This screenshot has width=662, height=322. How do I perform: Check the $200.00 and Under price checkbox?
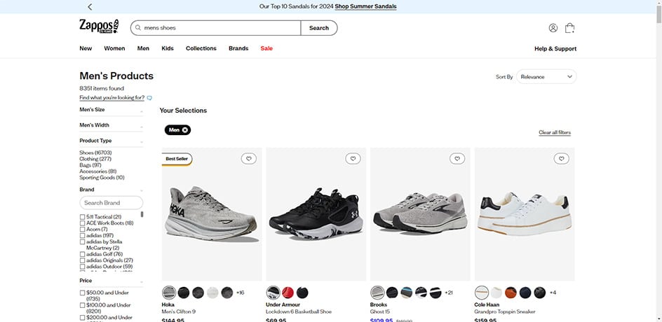pyautogui.click(x=82, y=317)
